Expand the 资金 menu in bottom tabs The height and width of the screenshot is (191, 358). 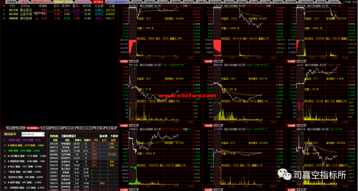tap(20, 128)
